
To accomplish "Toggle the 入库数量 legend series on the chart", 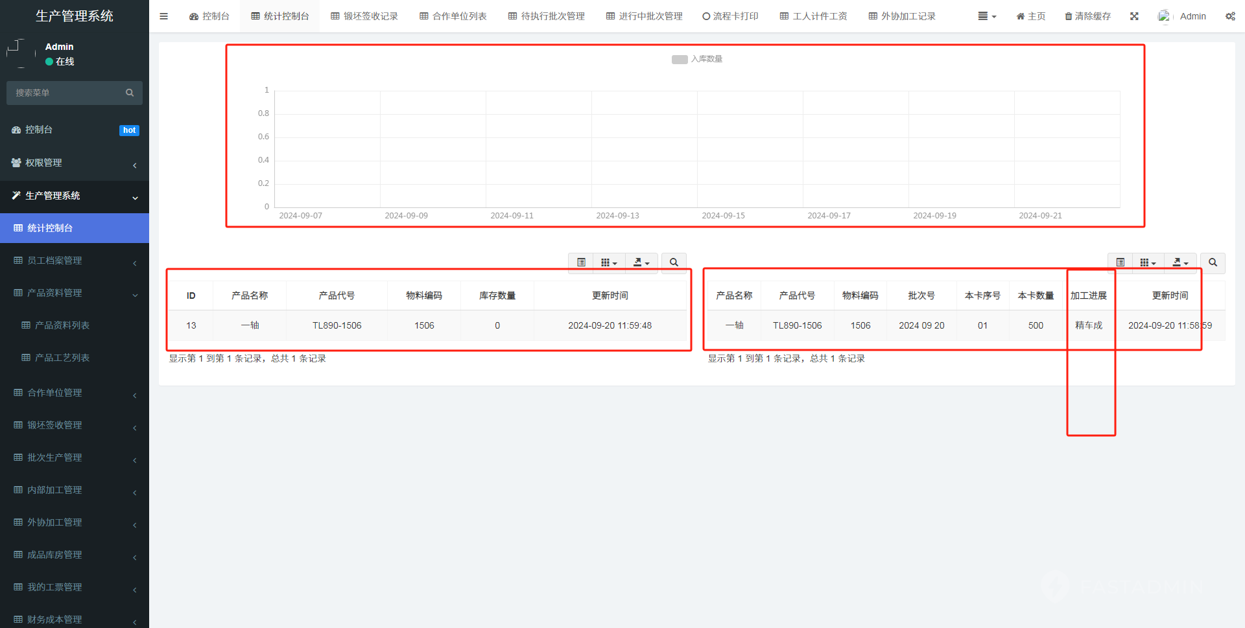I will tap(697, 59).
